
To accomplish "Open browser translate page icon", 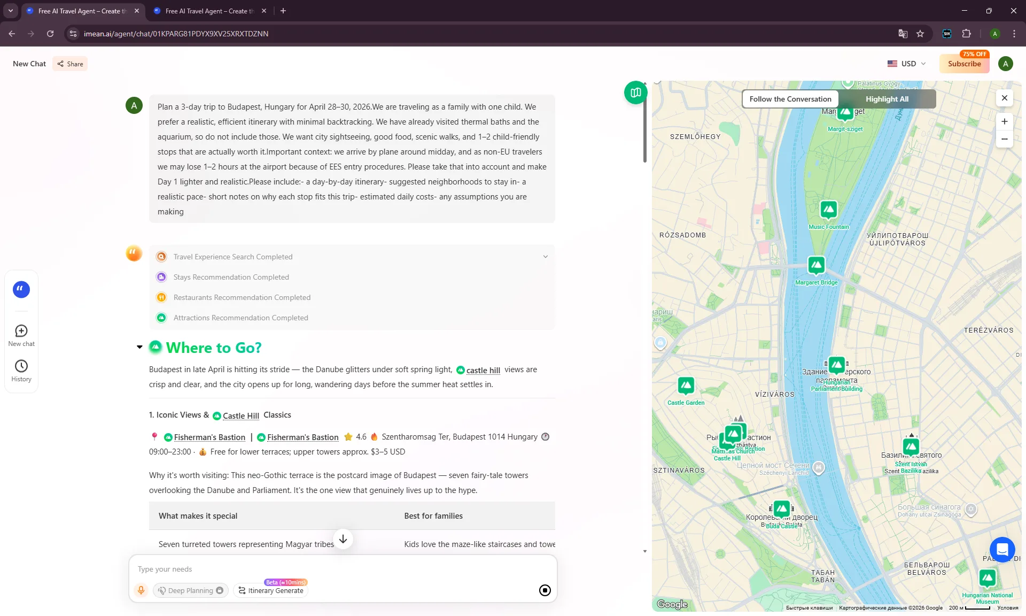I will click(x=903, y=34).
